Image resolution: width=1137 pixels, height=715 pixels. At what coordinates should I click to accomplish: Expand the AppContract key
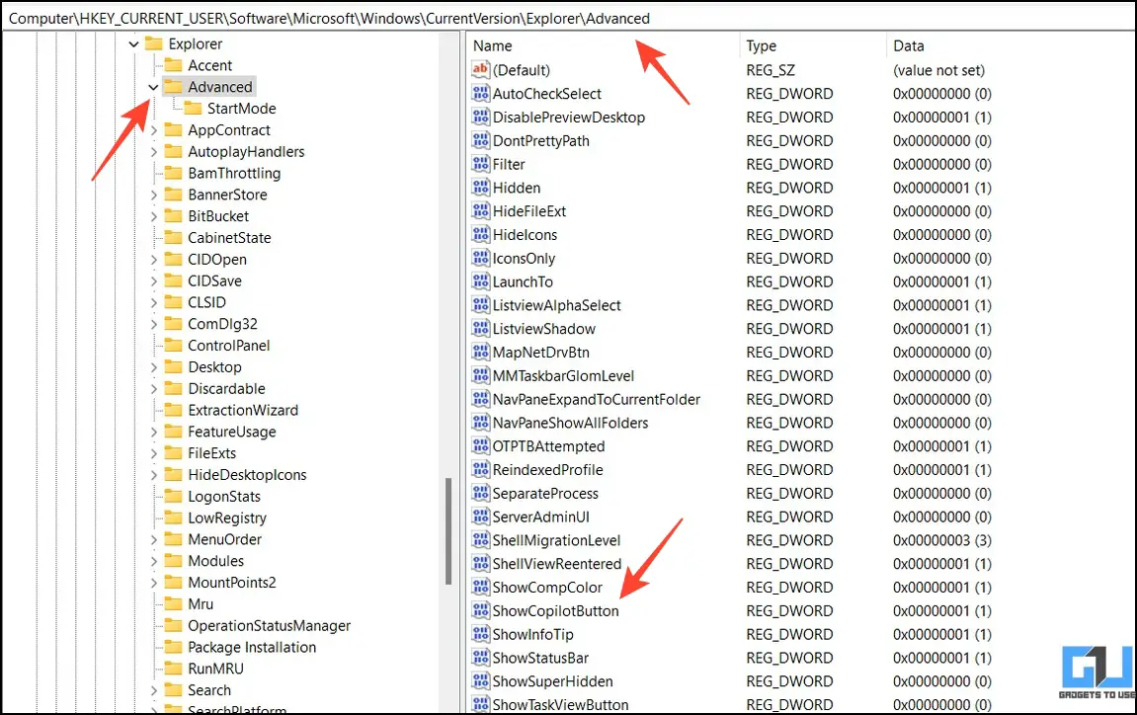(x=154, y=130)
